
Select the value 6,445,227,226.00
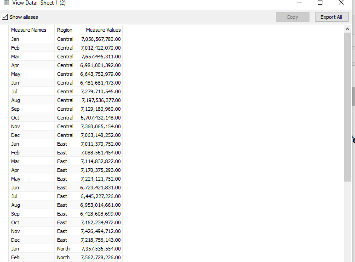[x=101, y=196]
